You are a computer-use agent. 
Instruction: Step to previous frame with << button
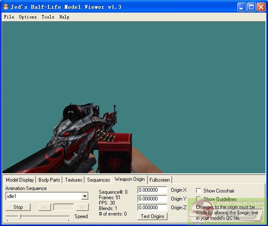point(44,207)
